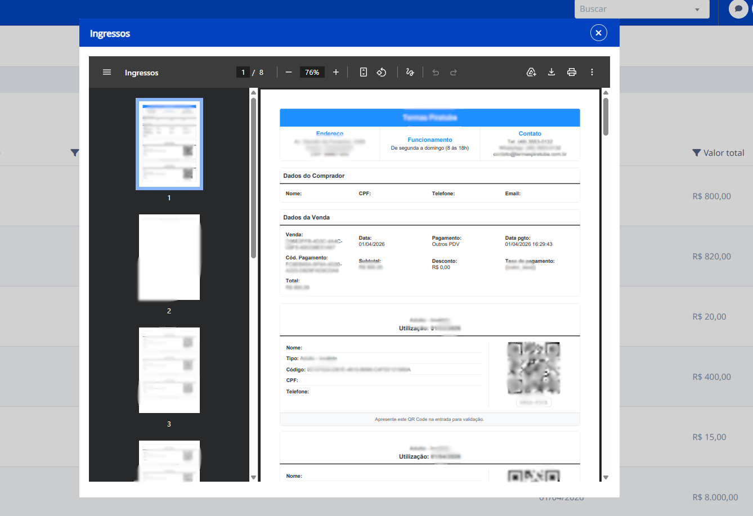Rotate the document counterclockwise
The image size is (753, 516).
pyautogui.click(x=382, y=72)
